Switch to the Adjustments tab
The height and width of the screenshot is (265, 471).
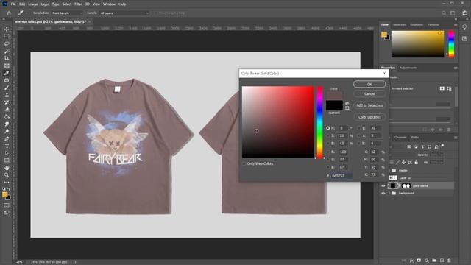(x=408, y=68)
